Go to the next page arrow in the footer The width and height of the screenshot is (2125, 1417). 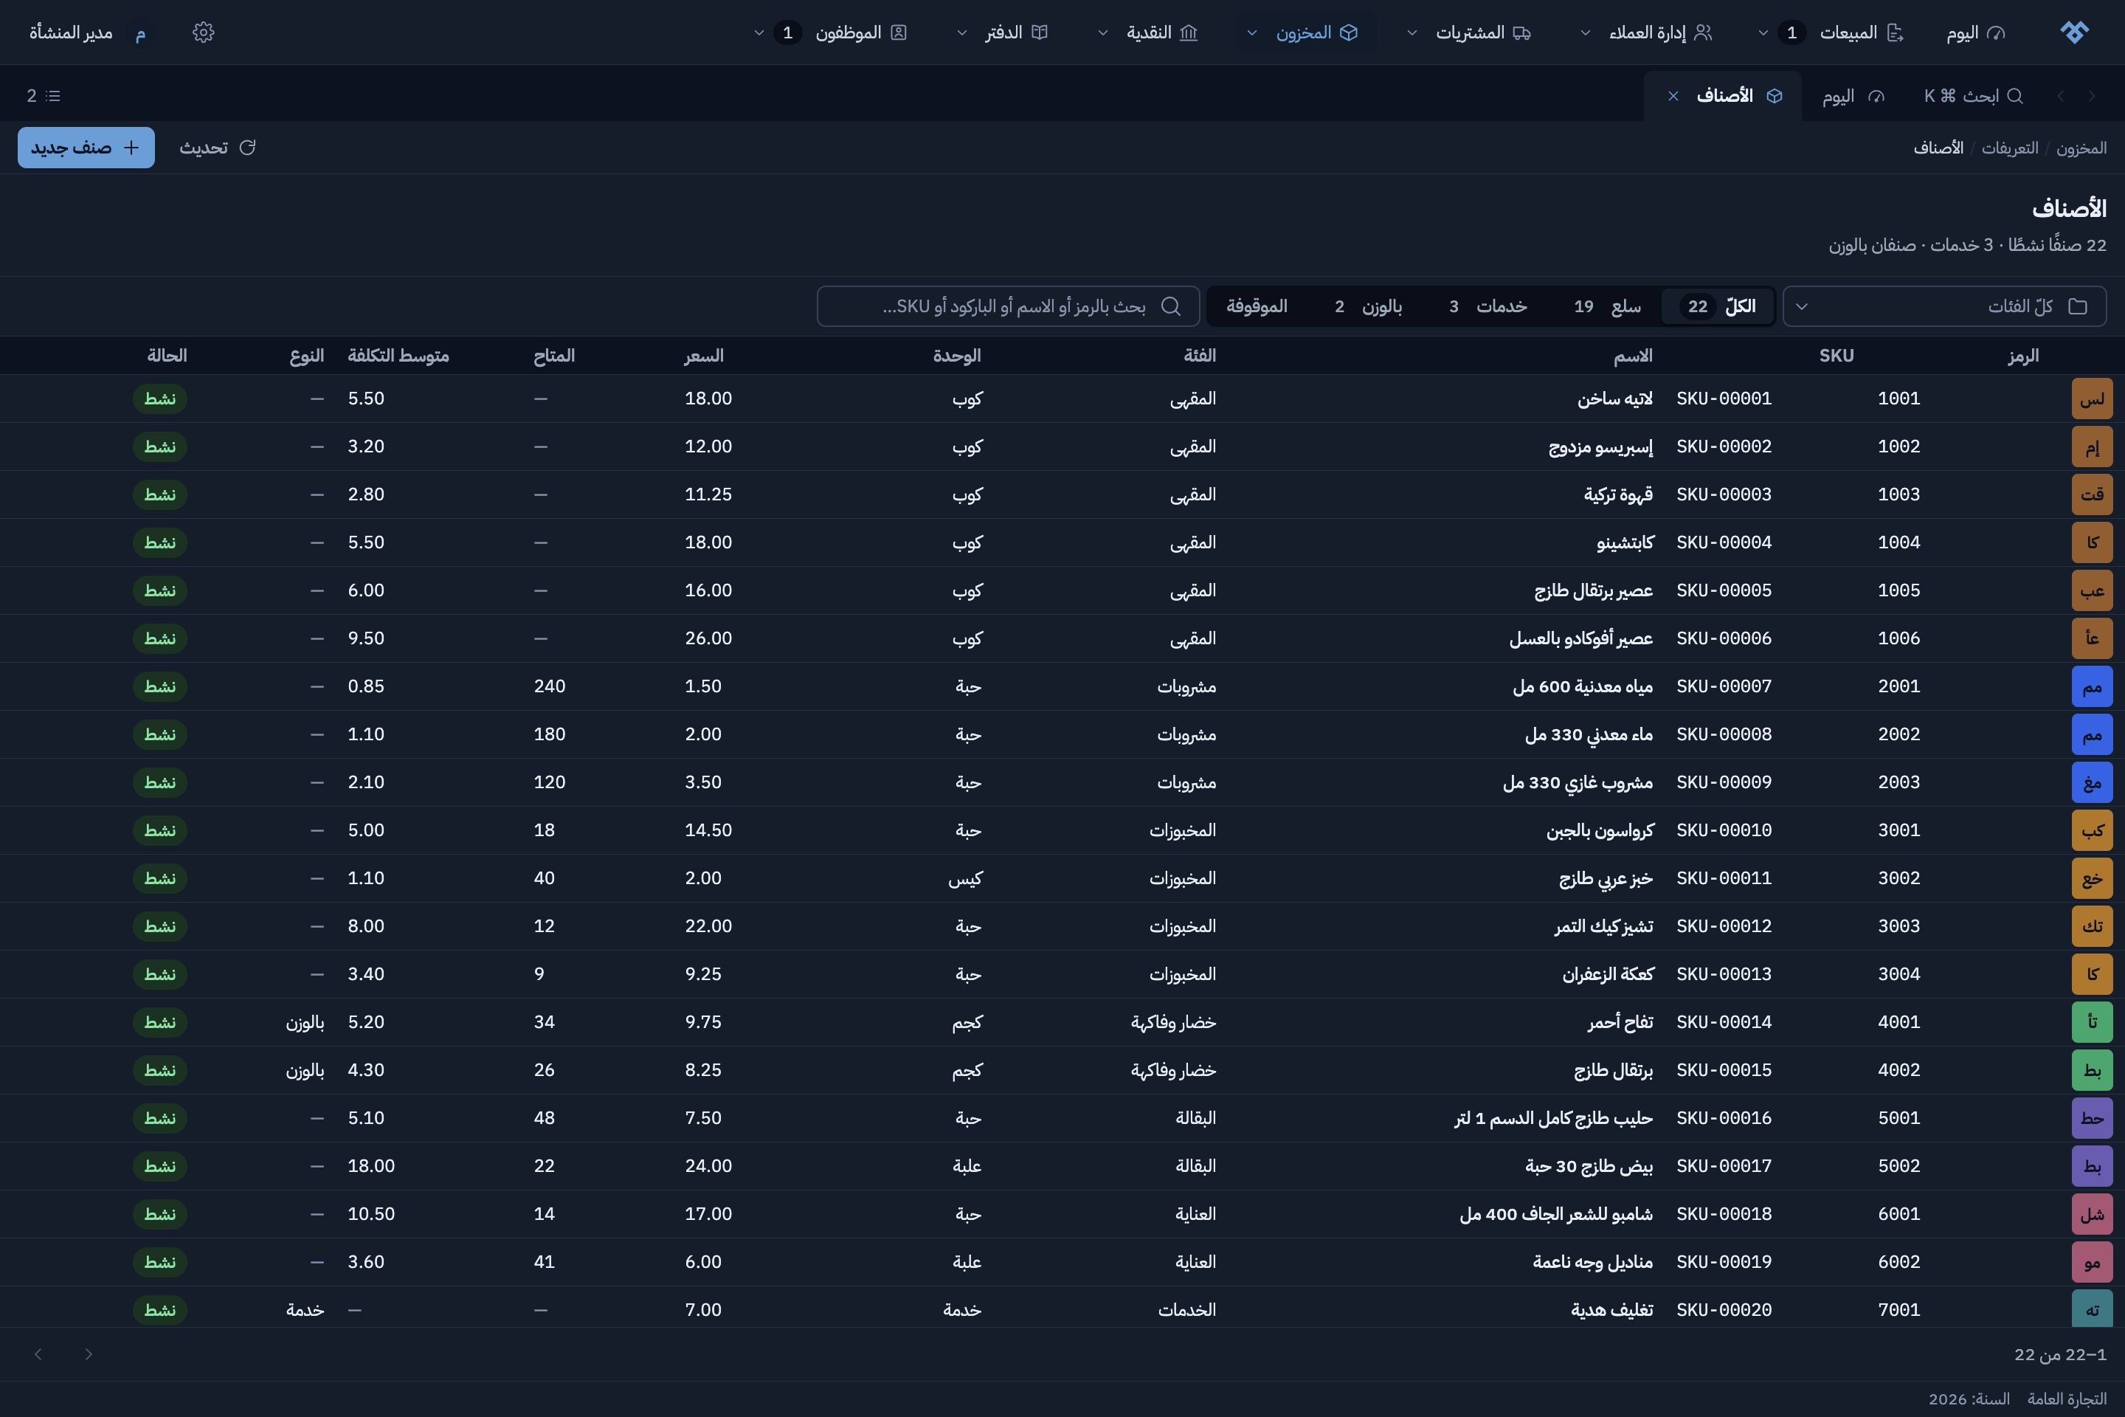pyautogui.click(x=38, y=1354)
